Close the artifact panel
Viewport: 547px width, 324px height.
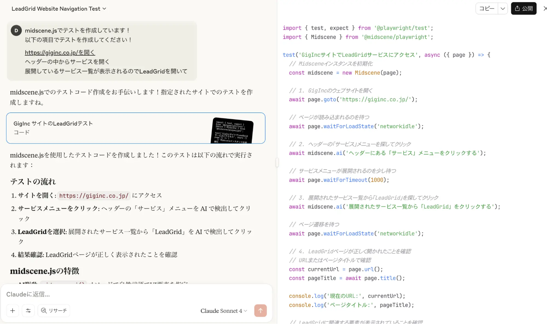545,8
